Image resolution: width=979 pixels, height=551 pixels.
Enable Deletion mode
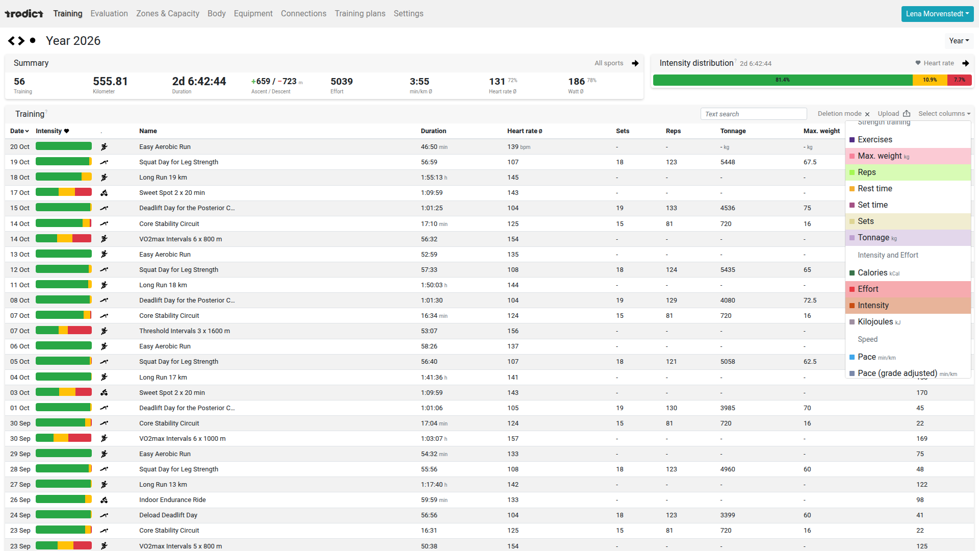pyautogui.click(x=843, y=114)
